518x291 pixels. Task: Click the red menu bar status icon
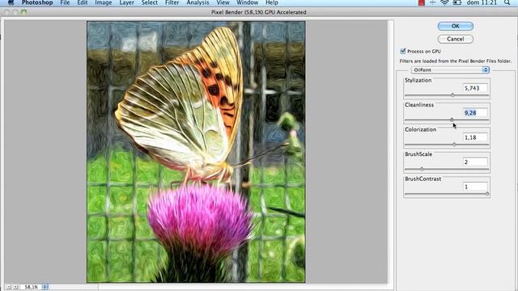click(x=421, y=2)
